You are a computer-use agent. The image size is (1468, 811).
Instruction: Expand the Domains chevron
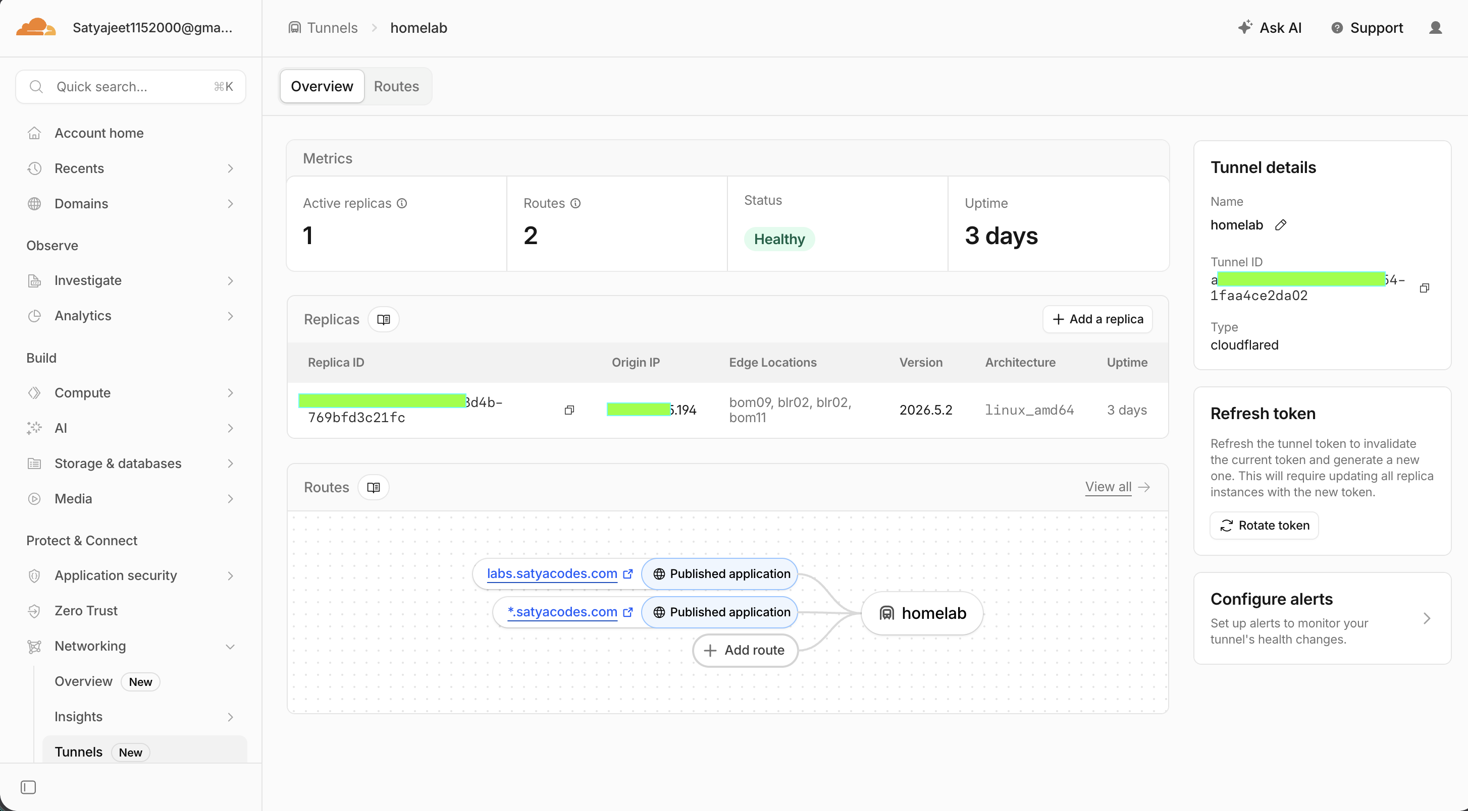230,204
